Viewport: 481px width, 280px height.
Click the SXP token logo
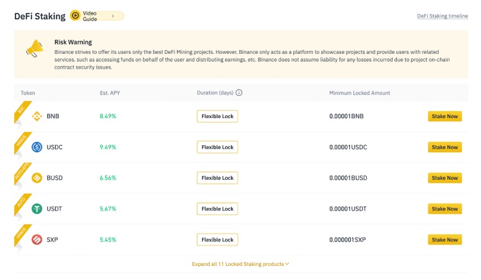[37, 240]
